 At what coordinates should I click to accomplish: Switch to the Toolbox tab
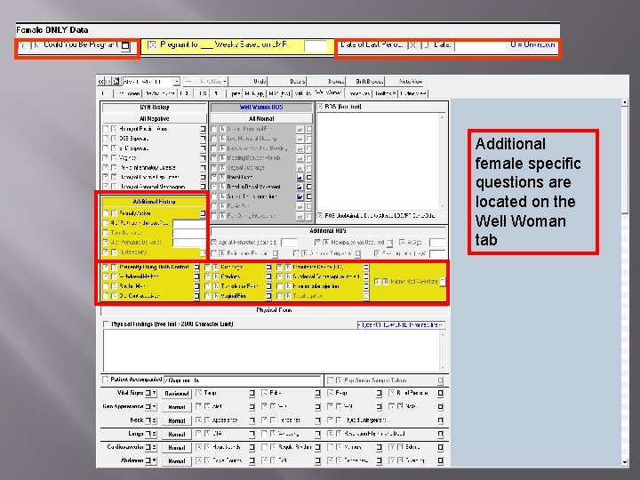coord(385,94)
